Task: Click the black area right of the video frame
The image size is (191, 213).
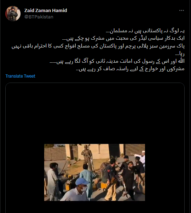Action: tap(165, 172)
